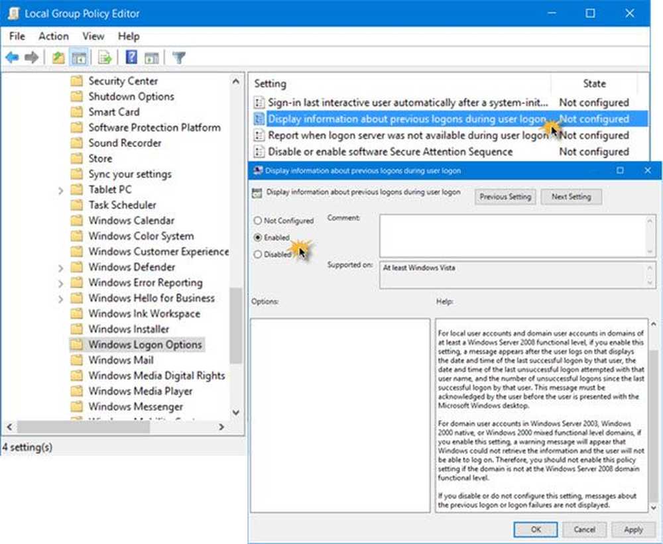The image size is (663, 544).
Task: Expand the Windows Defender tree node
Action: [61, 268]
